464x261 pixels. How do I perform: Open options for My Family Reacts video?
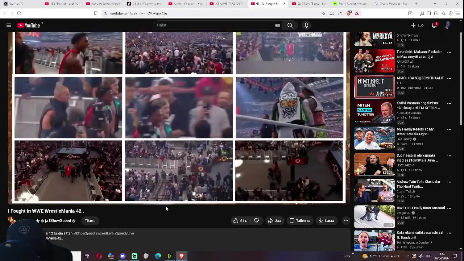coord(449,129)
